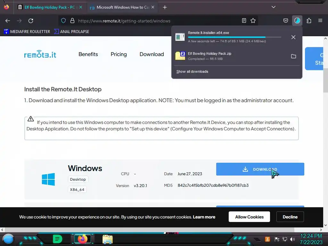328x246 pixels.
Task: Click the Elf Bowling zip file icon
Action: 180,56
